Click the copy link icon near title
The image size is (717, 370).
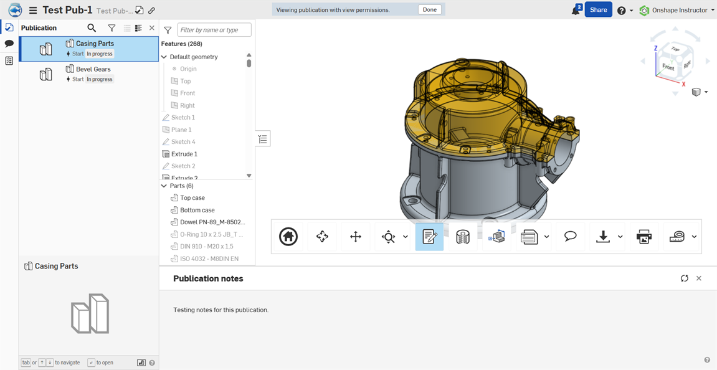pyautogui.click(x=151, y=11)
